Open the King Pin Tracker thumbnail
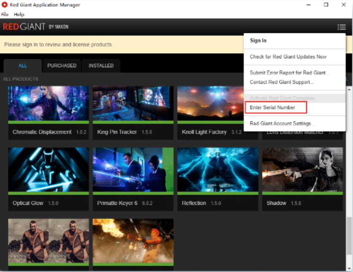Image resolution: width=353 pixels, height=272 pixels. (133, 103)
